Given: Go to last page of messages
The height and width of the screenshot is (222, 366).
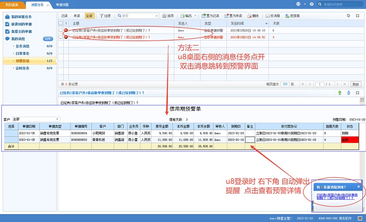Looking at the screenshot, I should [344, 84].
